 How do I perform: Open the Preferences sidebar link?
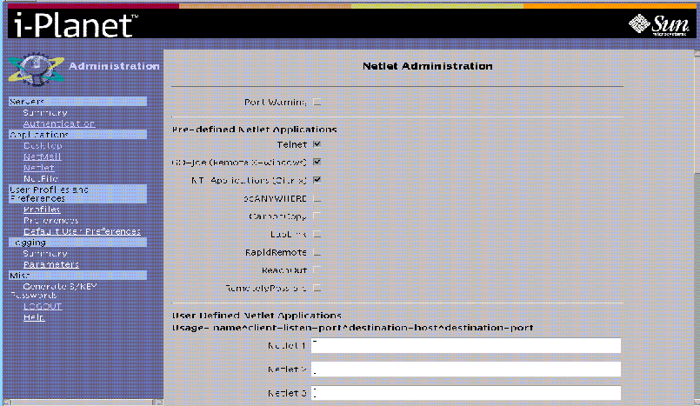coord(51,221)
